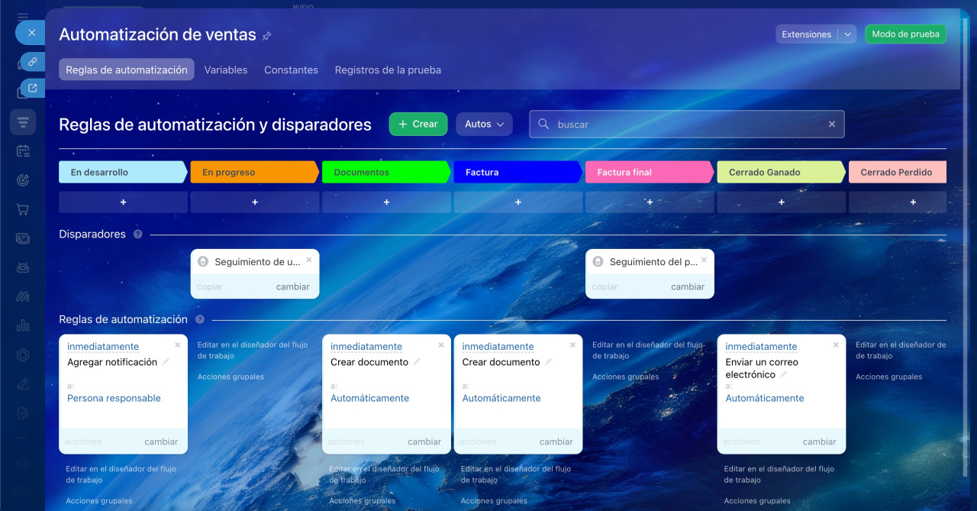Viewport: 977px width, 511px height.
Task: Open the calendar icon in sidebar
Action: click(23, 151)
